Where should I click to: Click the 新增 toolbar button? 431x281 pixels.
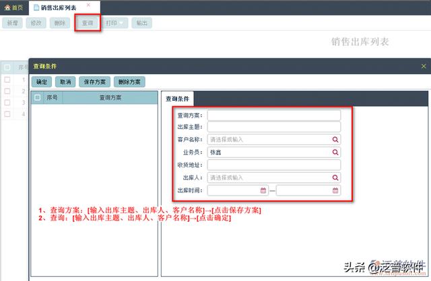[x=12, y=23]
